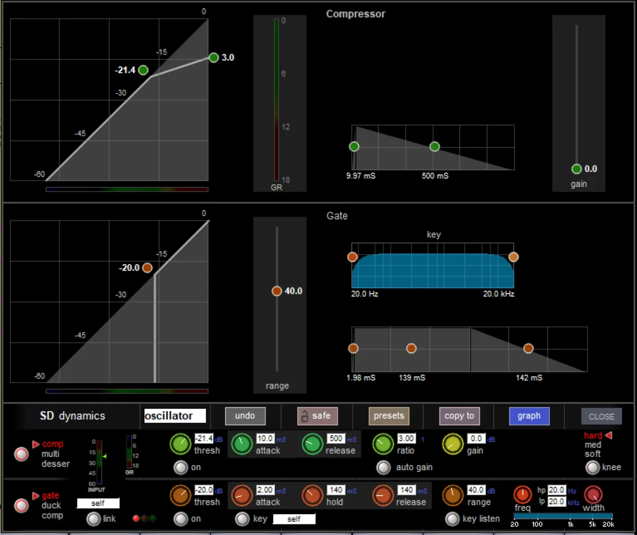
Task: Click the compressor release 500 value field
Action: [336, 438]
